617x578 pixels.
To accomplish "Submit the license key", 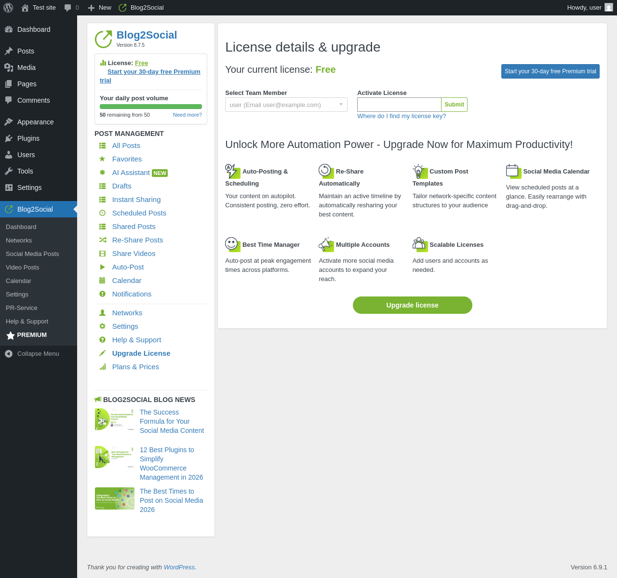I will [454, 105].
